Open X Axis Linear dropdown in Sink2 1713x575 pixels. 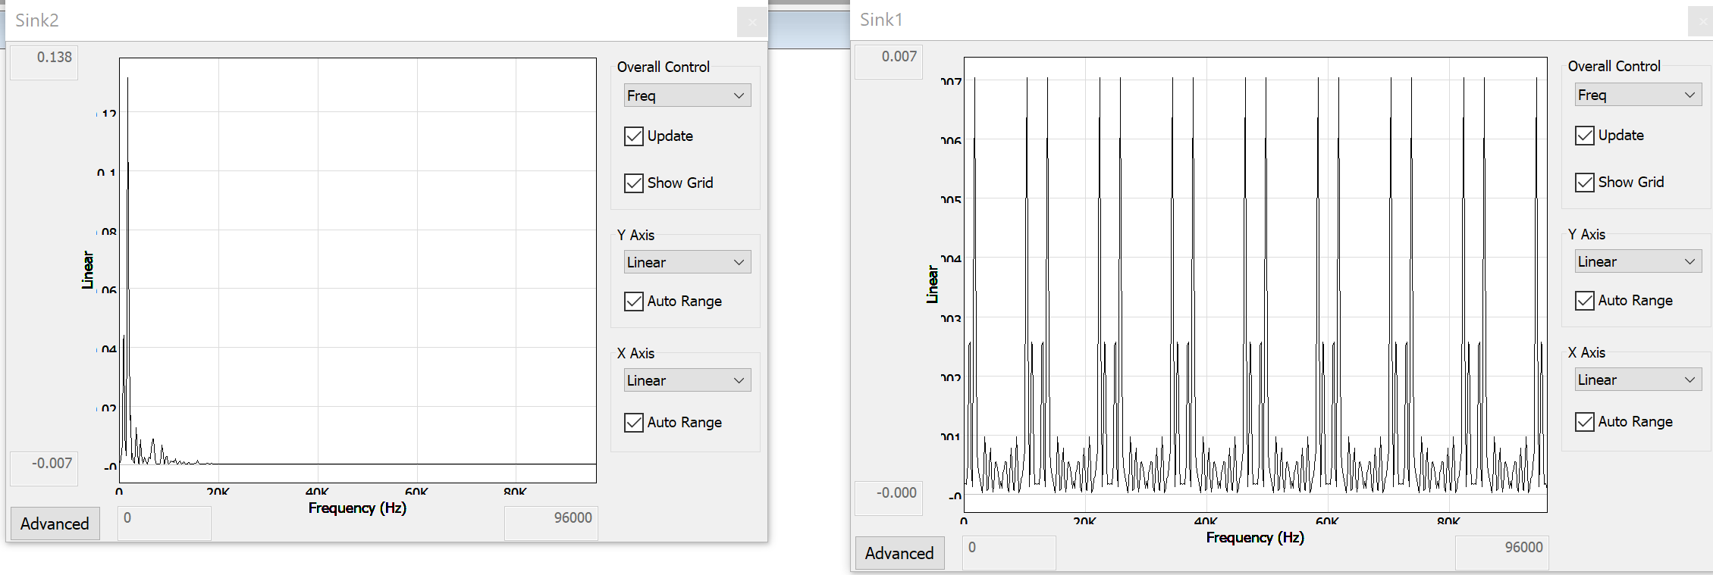(x=687, y=380)
